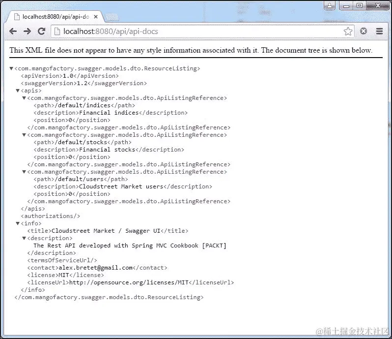Screen dimensions: 392x339
Task: Collapse the apis node
Action: 18,91
